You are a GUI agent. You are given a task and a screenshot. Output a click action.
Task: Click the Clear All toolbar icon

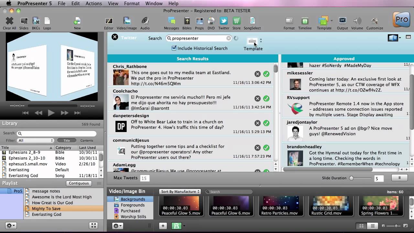point(9,21)
